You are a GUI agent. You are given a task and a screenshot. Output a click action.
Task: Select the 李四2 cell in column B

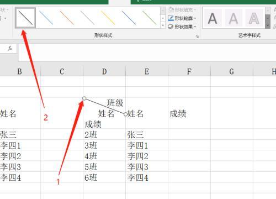coord(20,156)
